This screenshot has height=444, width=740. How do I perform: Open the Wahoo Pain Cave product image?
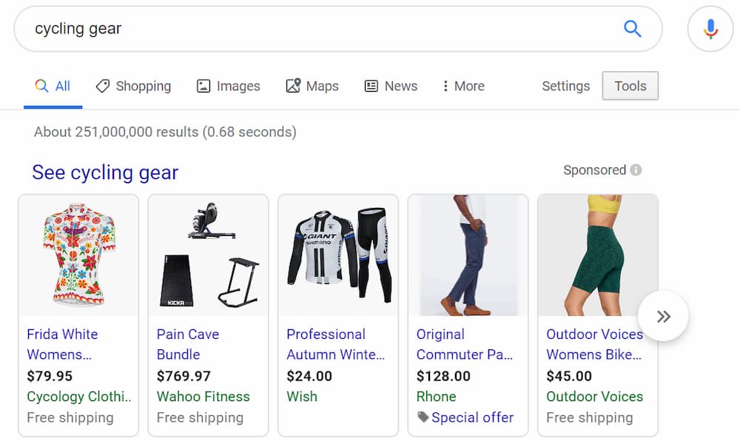209,255
